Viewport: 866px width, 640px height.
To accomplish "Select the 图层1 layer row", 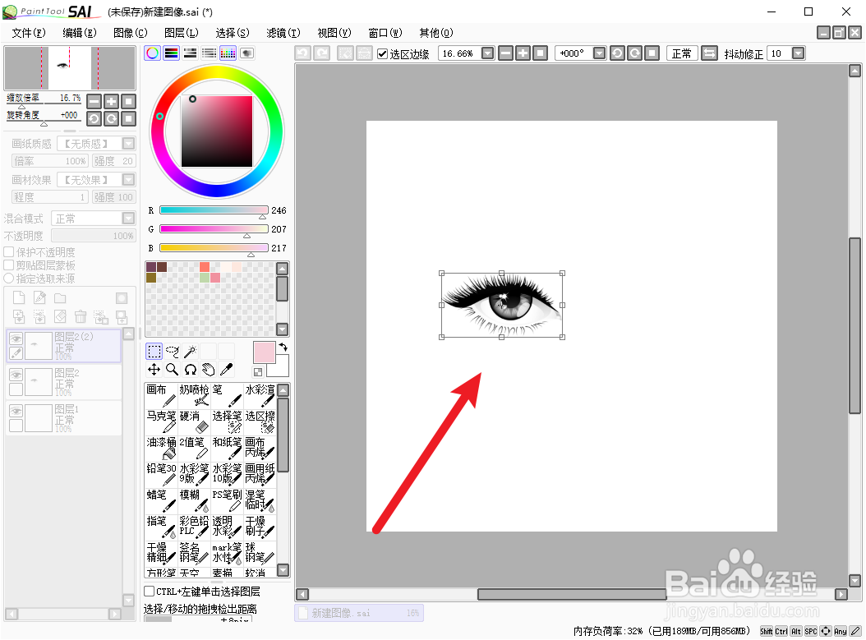I will click(x=63, y=418).
